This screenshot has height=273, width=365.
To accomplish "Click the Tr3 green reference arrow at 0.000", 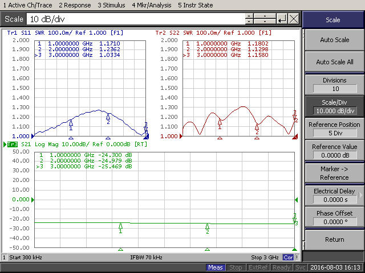I will (33, 200).
